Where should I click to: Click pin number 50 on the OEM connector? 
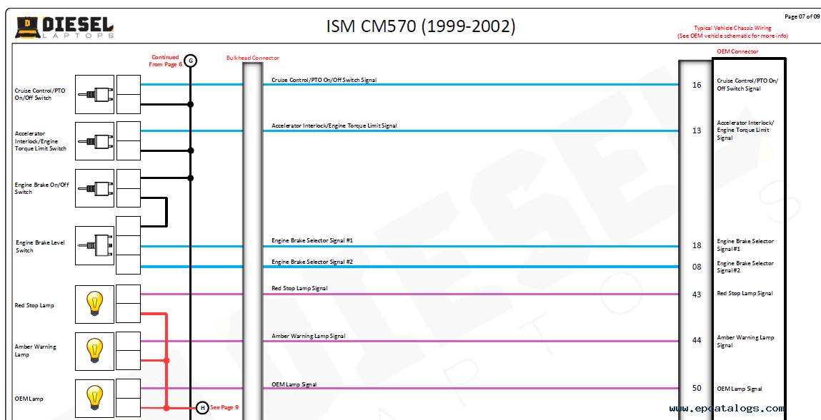[697, 388]
